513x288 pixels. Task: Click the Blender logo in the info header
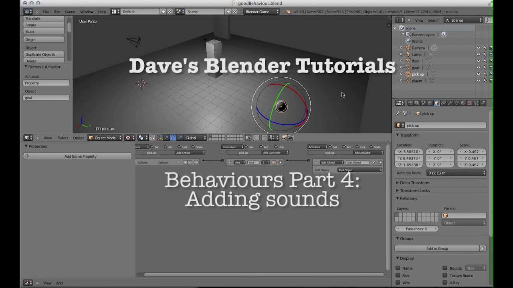pyautogui.click(x=288, y=12)
